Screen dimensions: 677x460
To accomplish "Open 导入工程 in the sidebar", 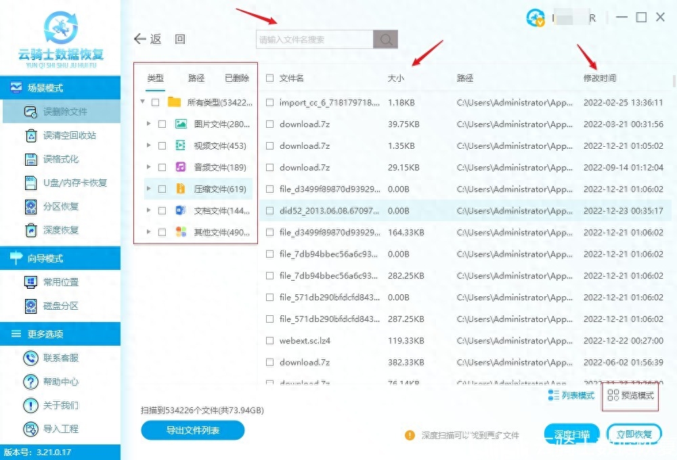I will [x=30, y=429].
